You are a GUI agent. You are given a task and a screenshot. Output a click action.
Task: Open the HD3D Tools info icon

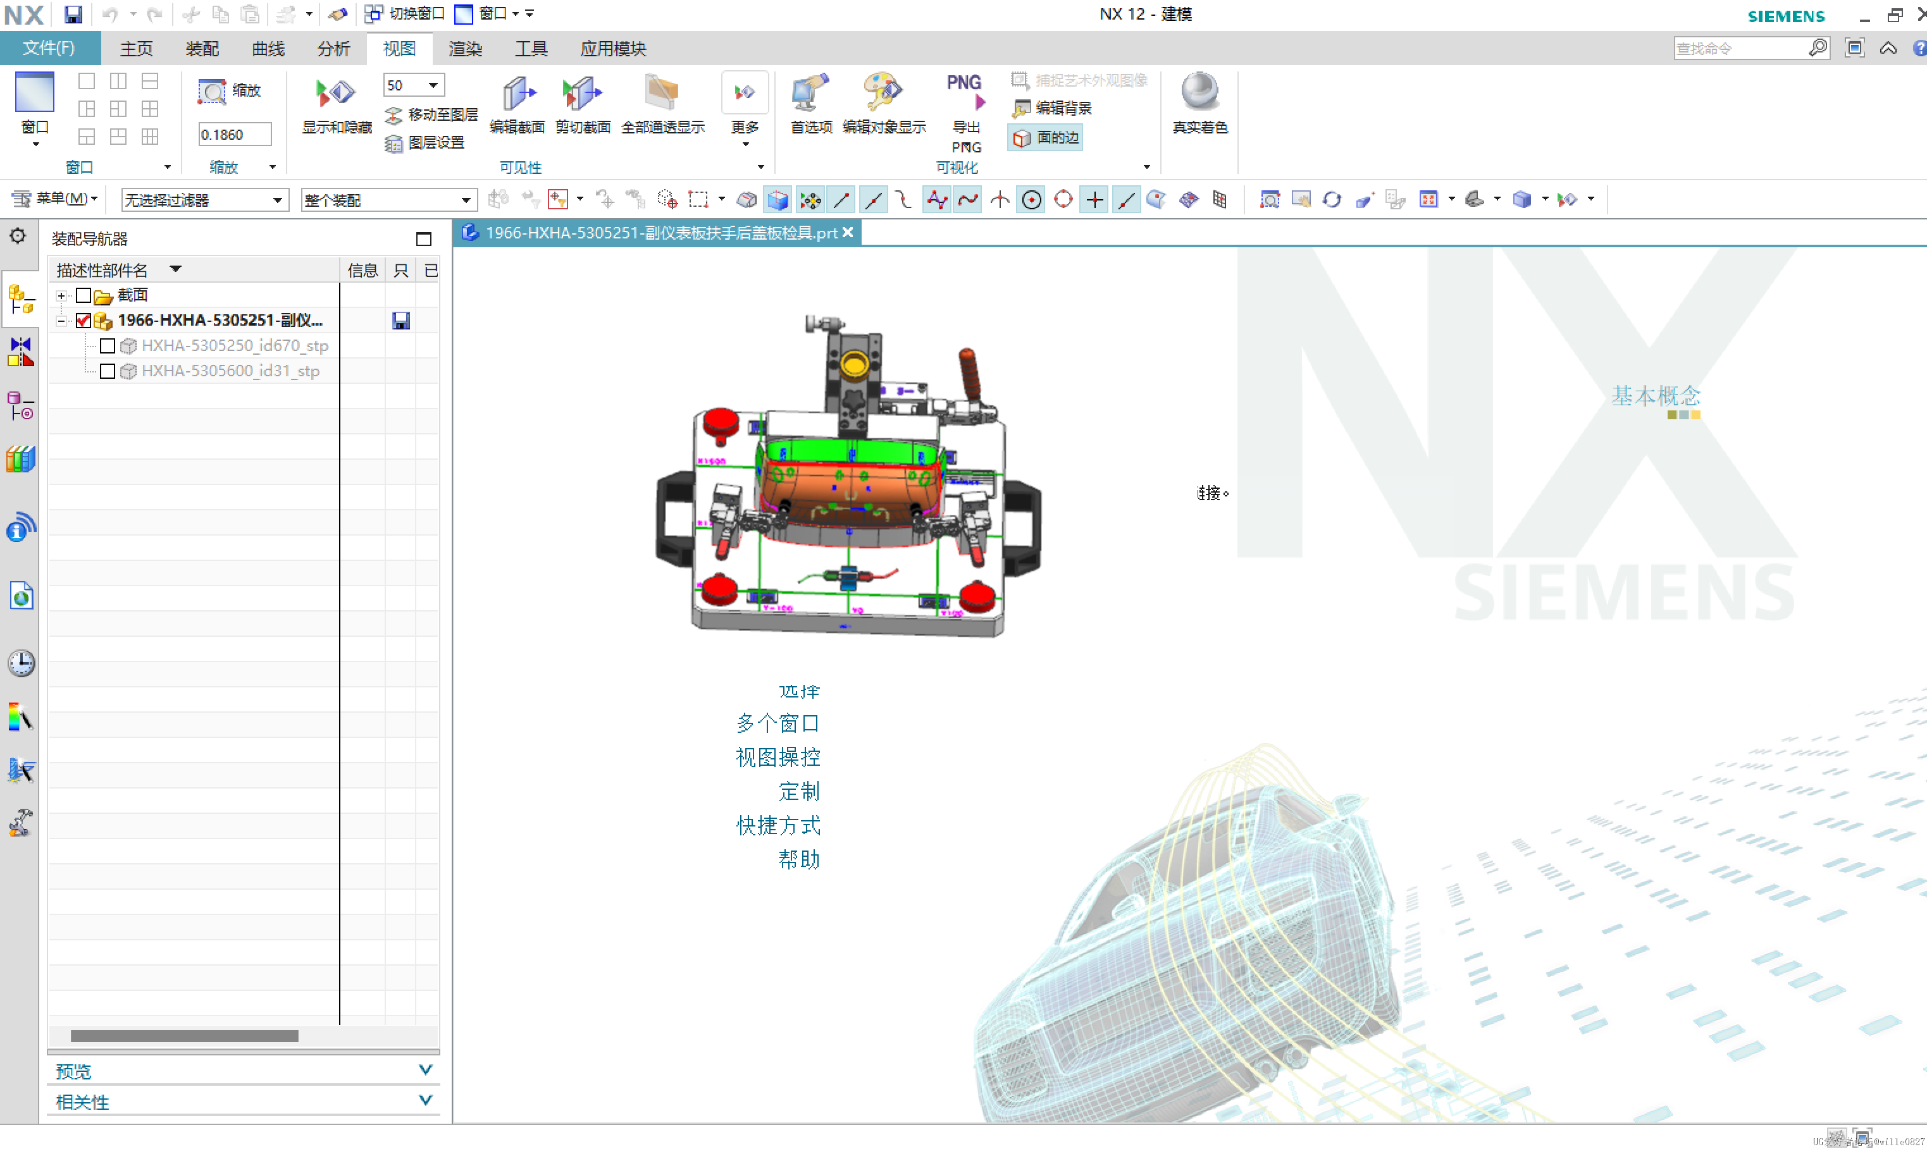point(21,528)
